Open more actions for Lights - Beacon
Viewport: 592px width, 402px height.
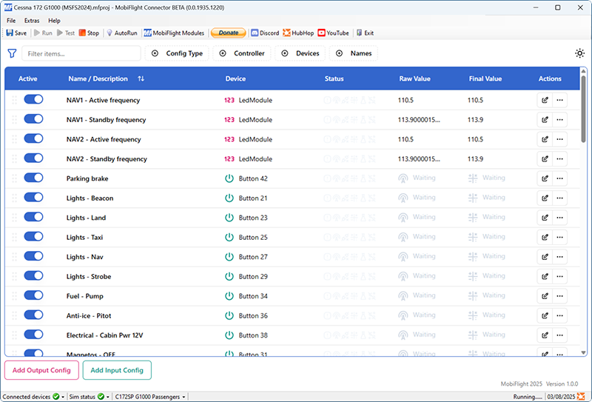[559, 198]
